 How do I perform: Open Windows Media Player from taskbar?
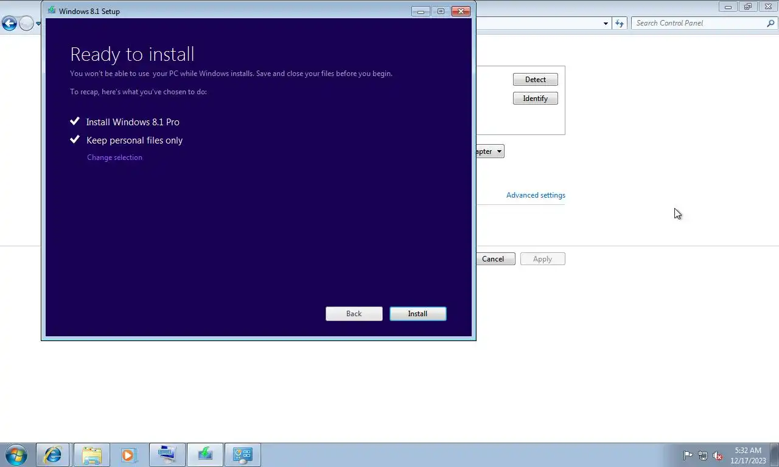(x=128, y=455)
